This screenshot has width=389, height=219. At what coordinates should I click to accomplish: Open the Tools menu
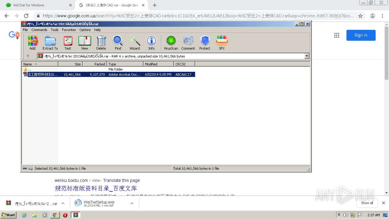tap(55, 30)
